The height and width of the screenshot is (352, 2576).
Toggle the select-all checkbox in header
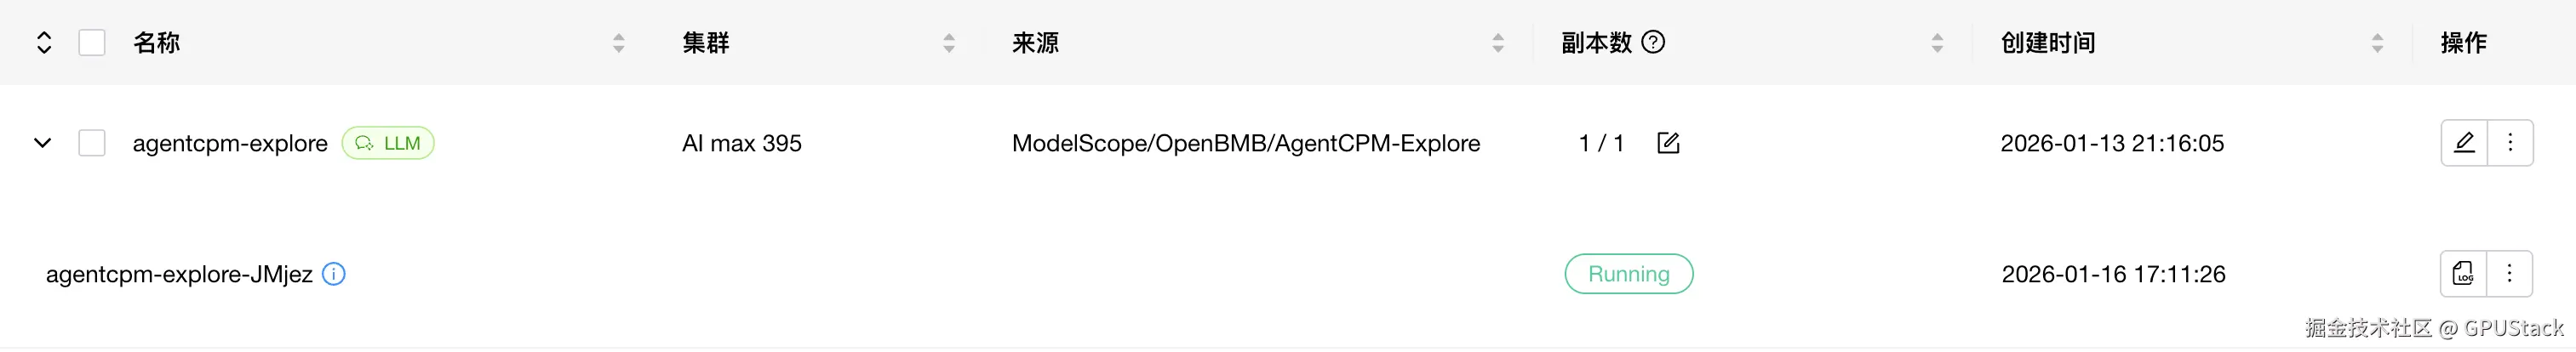(x=92, y=43)
